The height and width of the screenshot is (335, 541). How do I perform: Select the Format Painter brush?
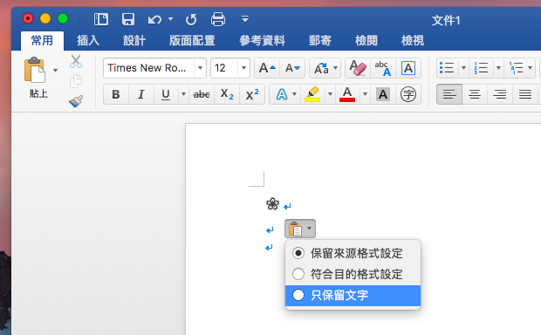click(x=76, y=101)
